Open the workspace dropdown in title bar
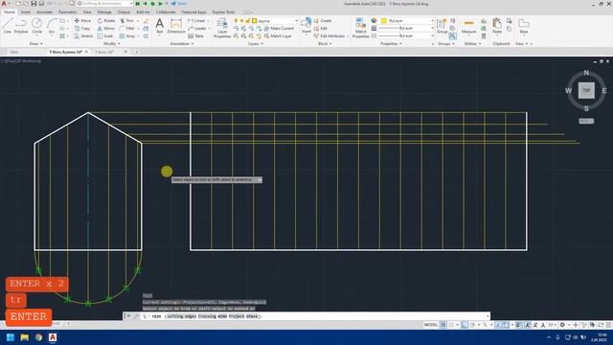The image size is (613, 345). point(104,4)
